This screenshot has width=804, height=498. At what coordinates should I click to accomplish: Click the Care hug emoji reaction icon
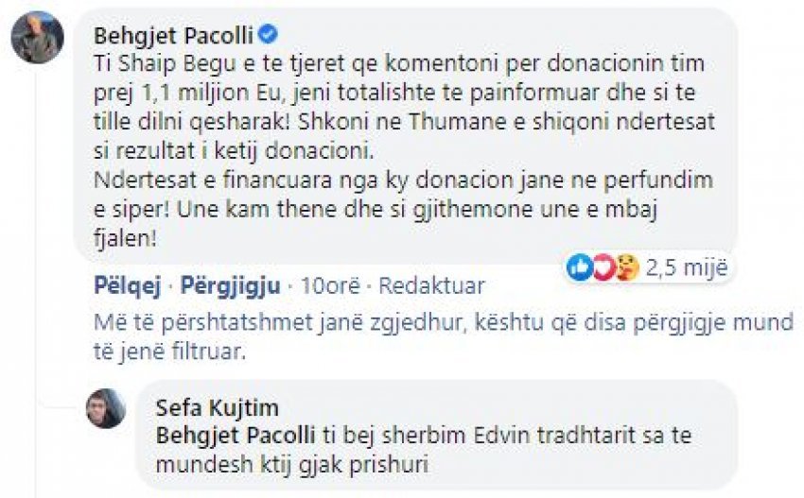coord(628,266)
